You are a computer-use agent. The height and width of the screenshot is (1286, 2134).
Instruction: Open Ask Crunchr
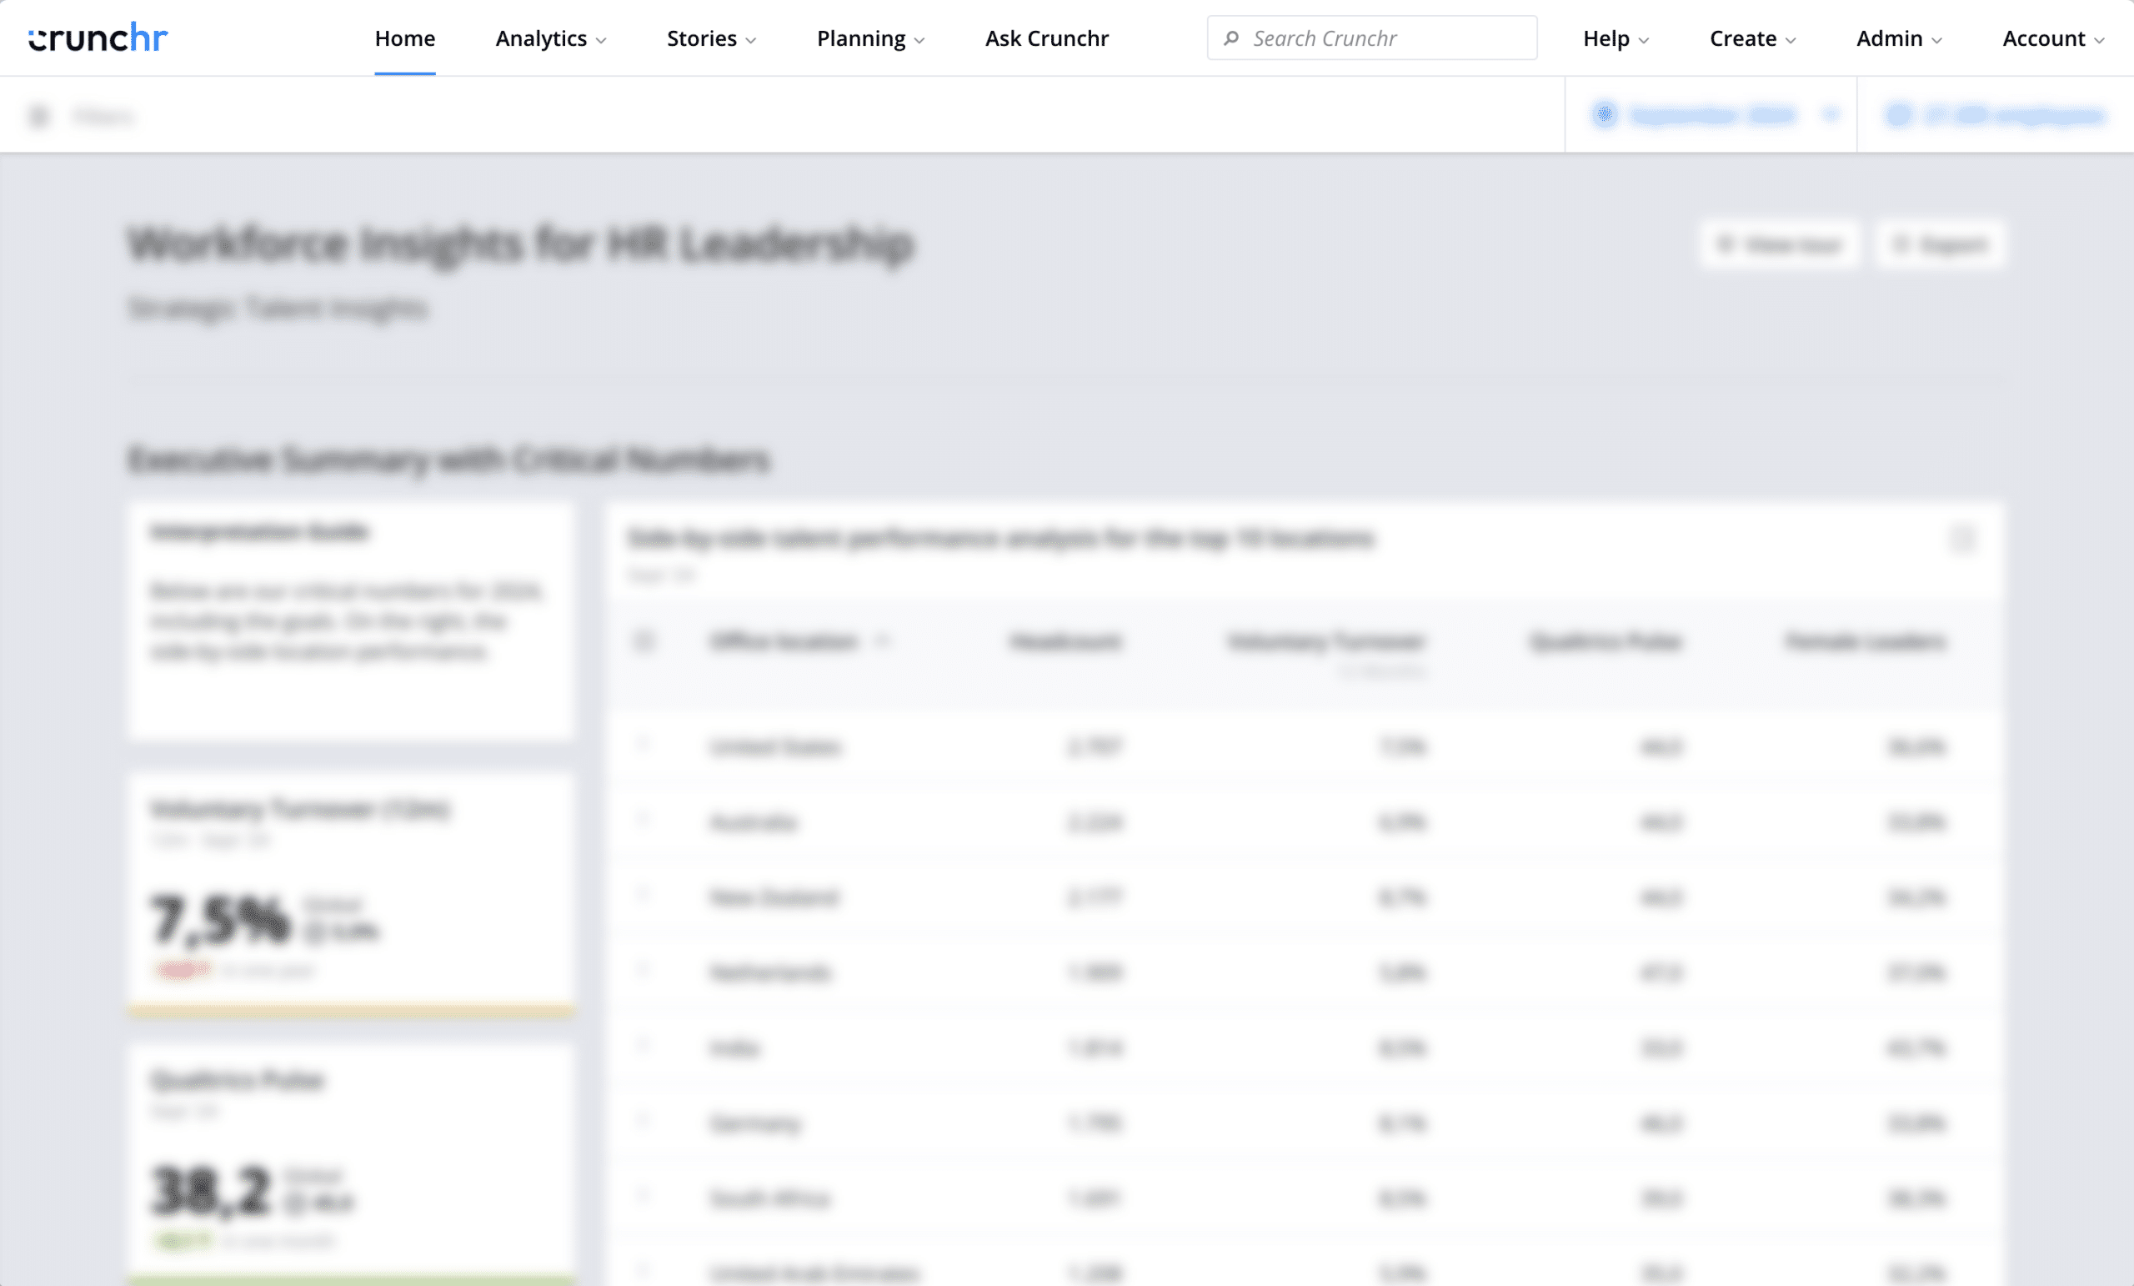pyautogui.click(x=1047, y=38)
